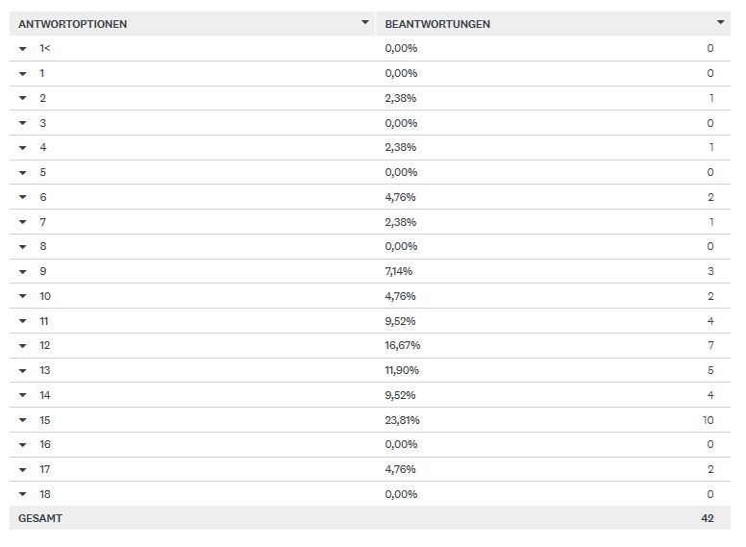746x547 pixels.
Task: Click the response count 7 for option 12
Action: (x=710, y=345)
